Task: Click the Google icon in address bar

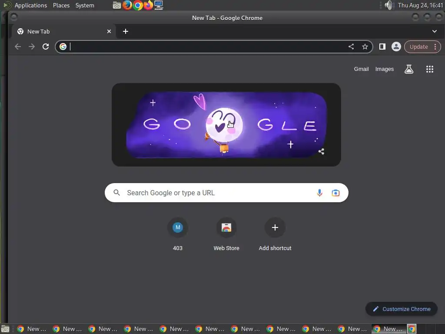Action: click(x=63, y=47)
